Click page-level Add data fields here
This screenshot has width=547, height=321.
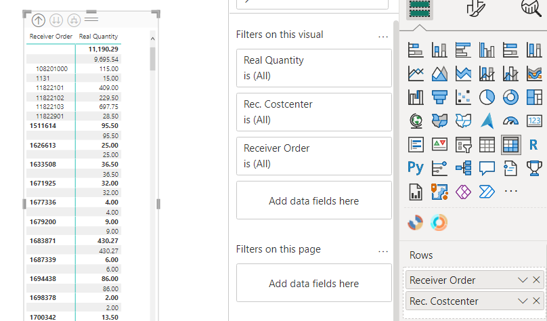tap(314, 283)
